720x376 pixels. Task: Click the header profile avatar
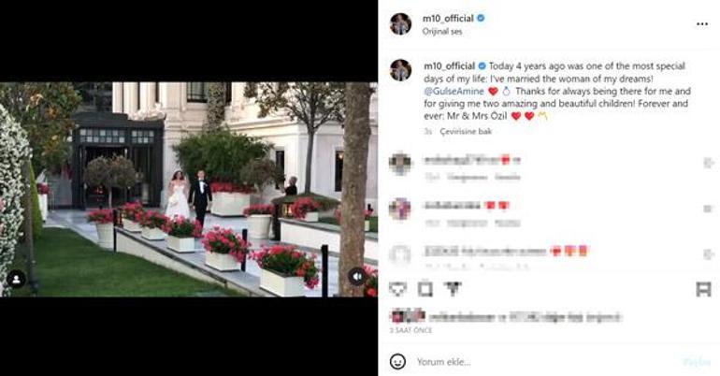tap(400, 24)
